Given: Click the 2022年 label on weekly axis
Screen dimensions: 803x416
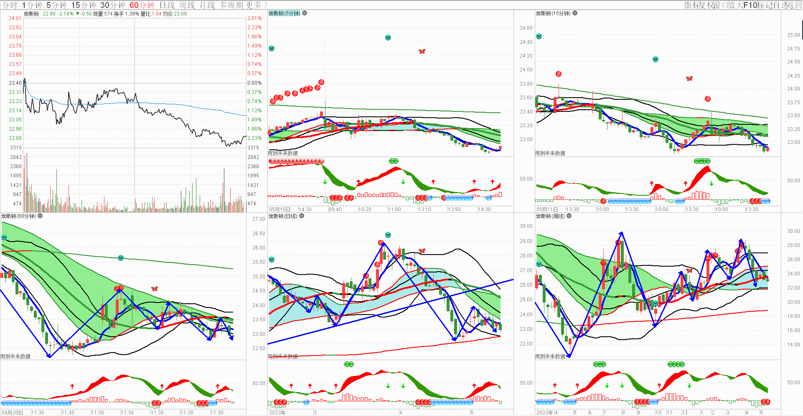Looking at the screenshot, I should [545, 412].
